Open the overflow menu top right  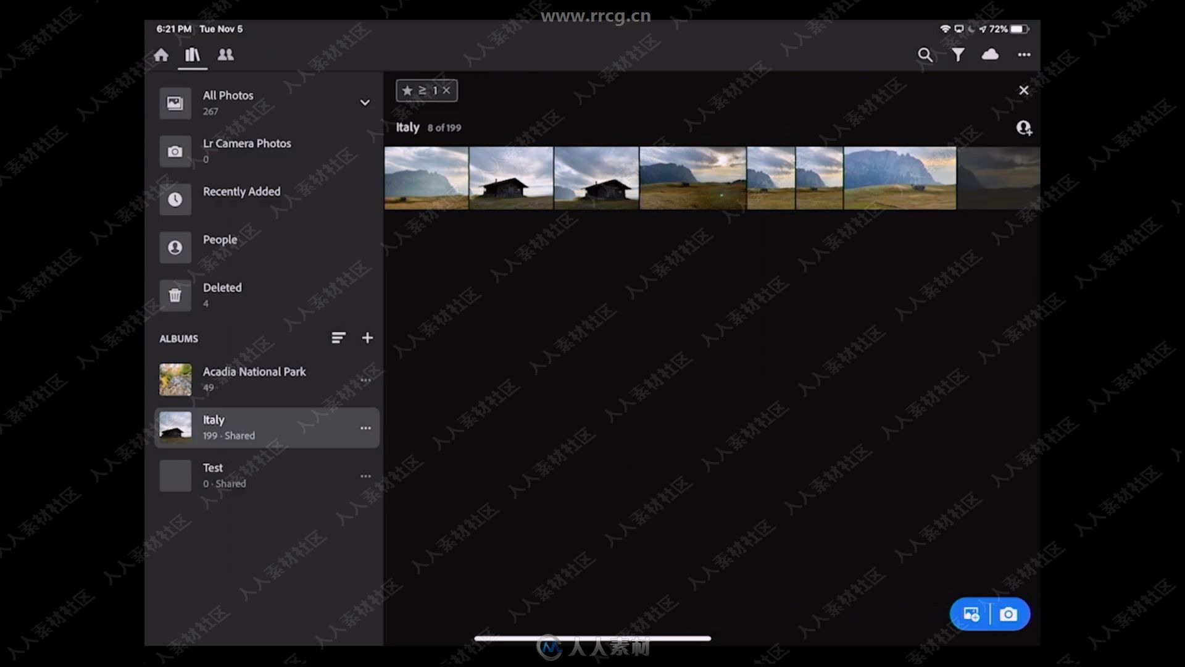point(1024,54)
